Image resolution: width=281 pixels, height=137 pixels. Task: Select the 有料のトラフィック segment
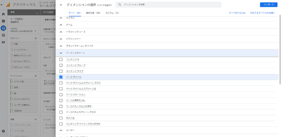click(24, 55)
